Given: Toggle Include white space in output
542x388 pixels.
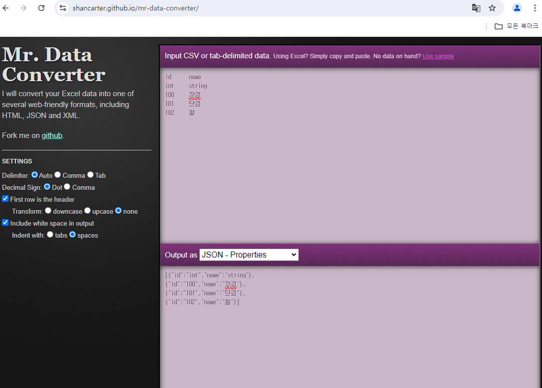Looking at the screenshot, I should [x=5, y=223].
